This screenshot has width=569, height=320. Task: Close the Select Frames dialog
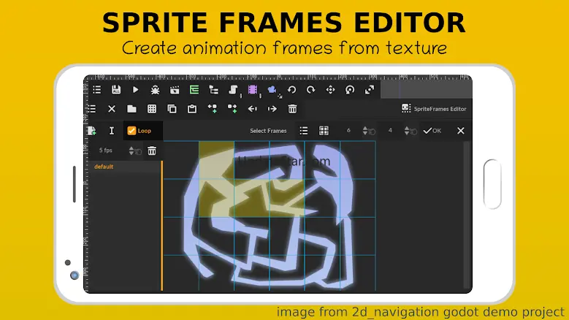(x=460, y=131)
